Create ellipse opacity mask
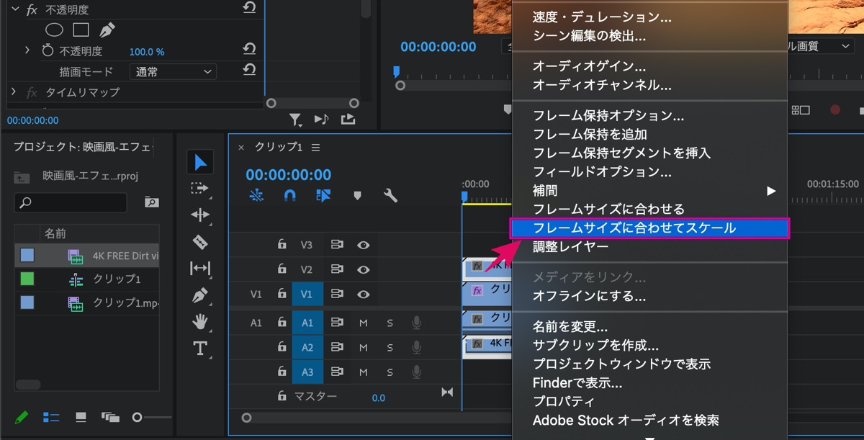The width and height of the screenshot is (864, 440). [55, 30]
